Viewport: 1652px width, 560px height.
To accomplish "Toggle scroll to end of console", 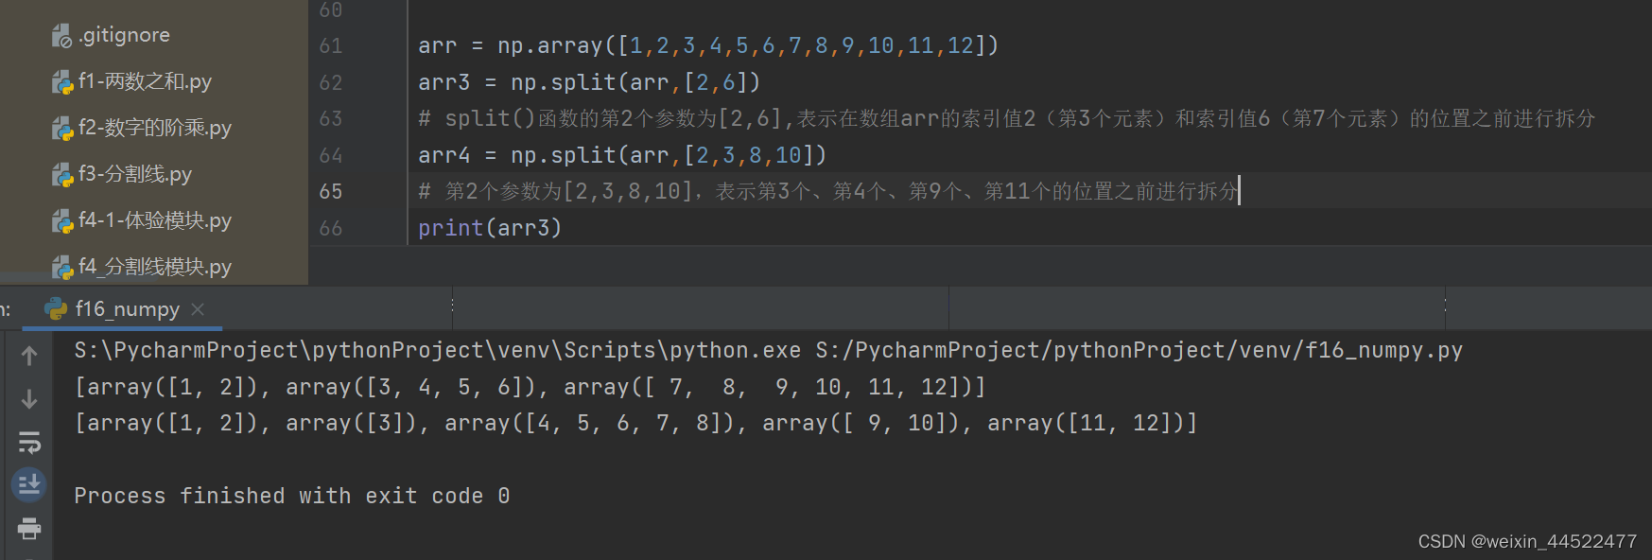I will [29, 485].
